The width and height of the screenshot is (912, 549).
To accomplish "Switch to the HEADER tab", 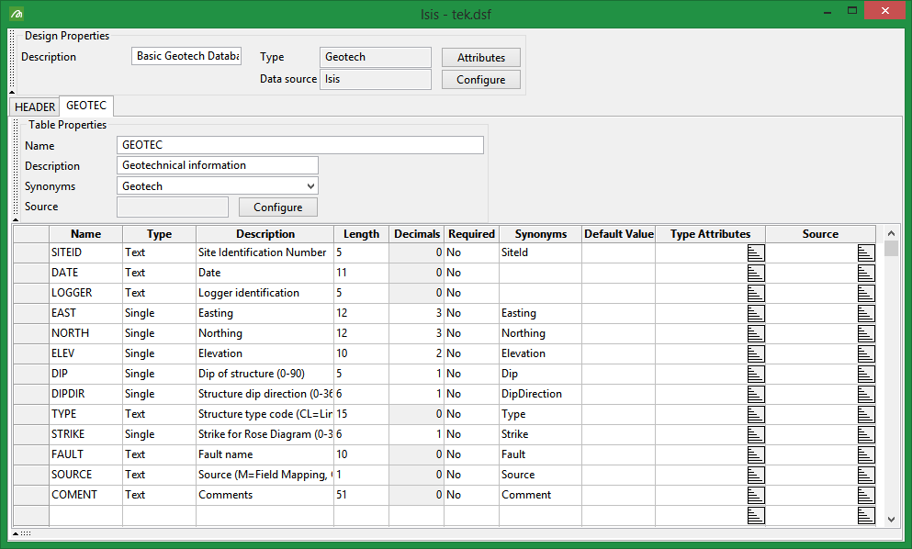I will click(35, 107).
